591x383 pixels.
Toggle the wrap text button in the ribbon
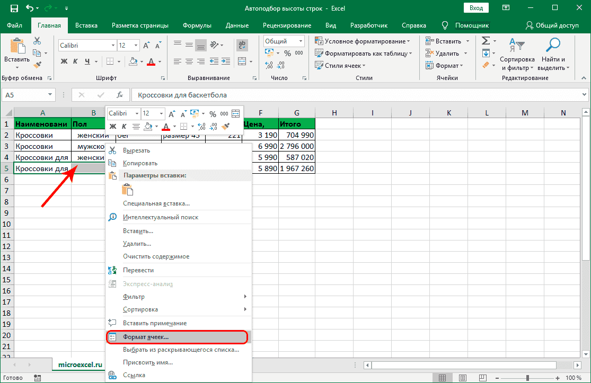pos(242,46)
